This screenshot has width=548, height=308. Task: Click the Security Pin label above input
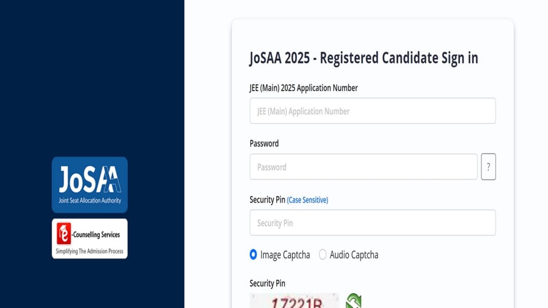(x=268, y=200)
